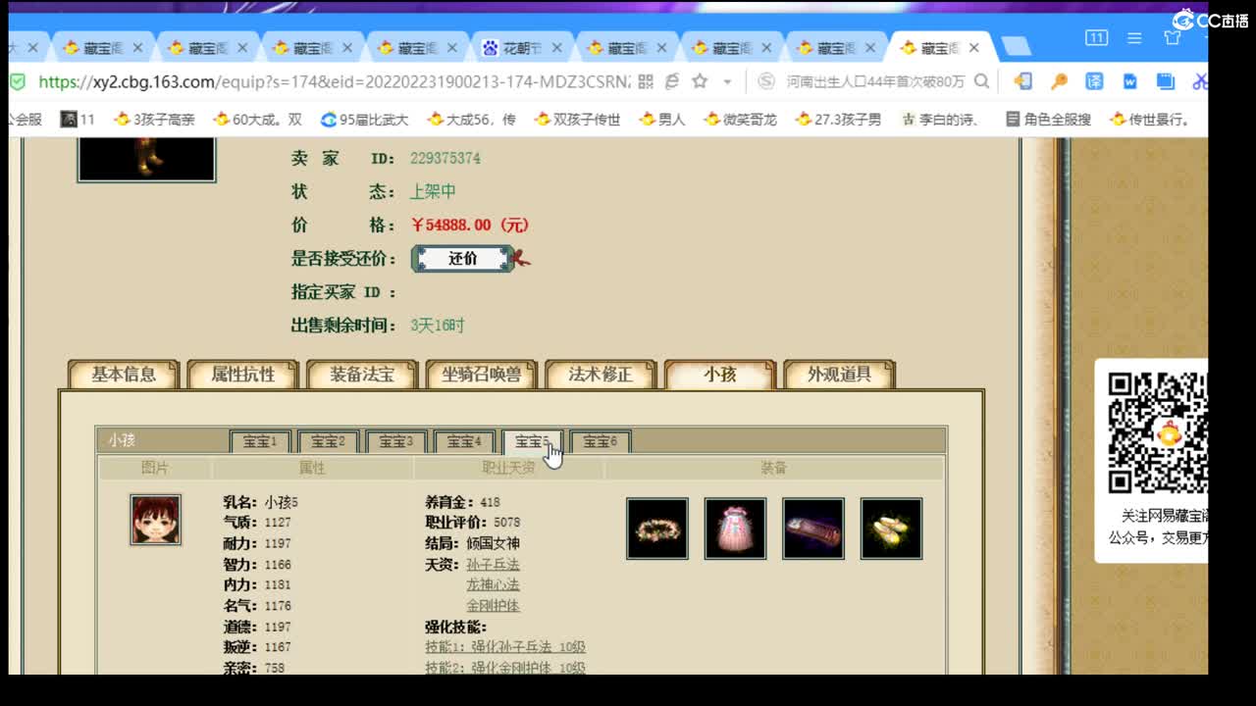Viewport: 1256px width, 706px height.
Task: Show the open tab count list
Action: tap(1096, 38)
